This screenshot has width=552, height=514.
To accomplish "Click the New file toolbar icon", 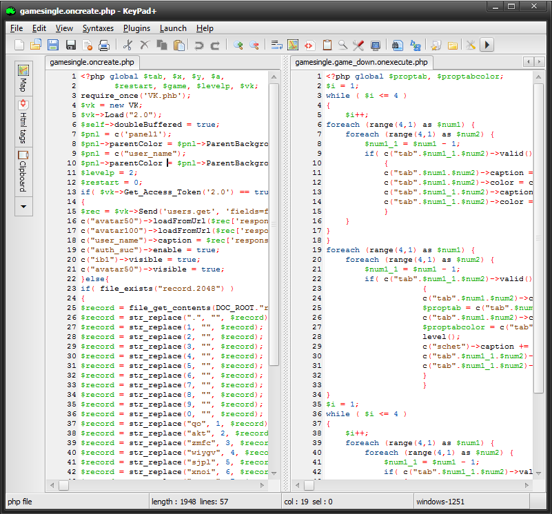I will tap(19, 45).
